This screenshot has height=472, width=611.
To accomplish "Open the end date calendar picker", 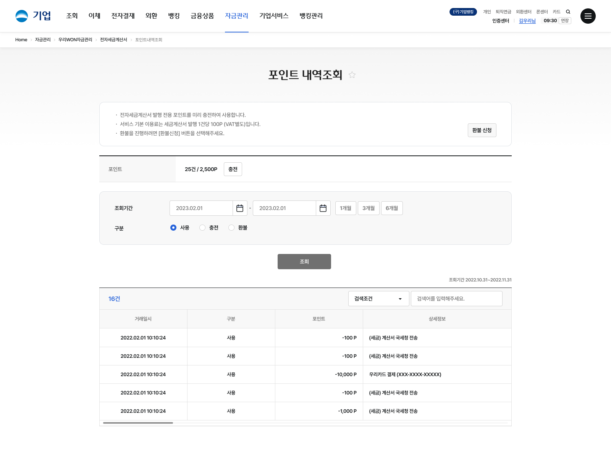I will click(323, 208).
